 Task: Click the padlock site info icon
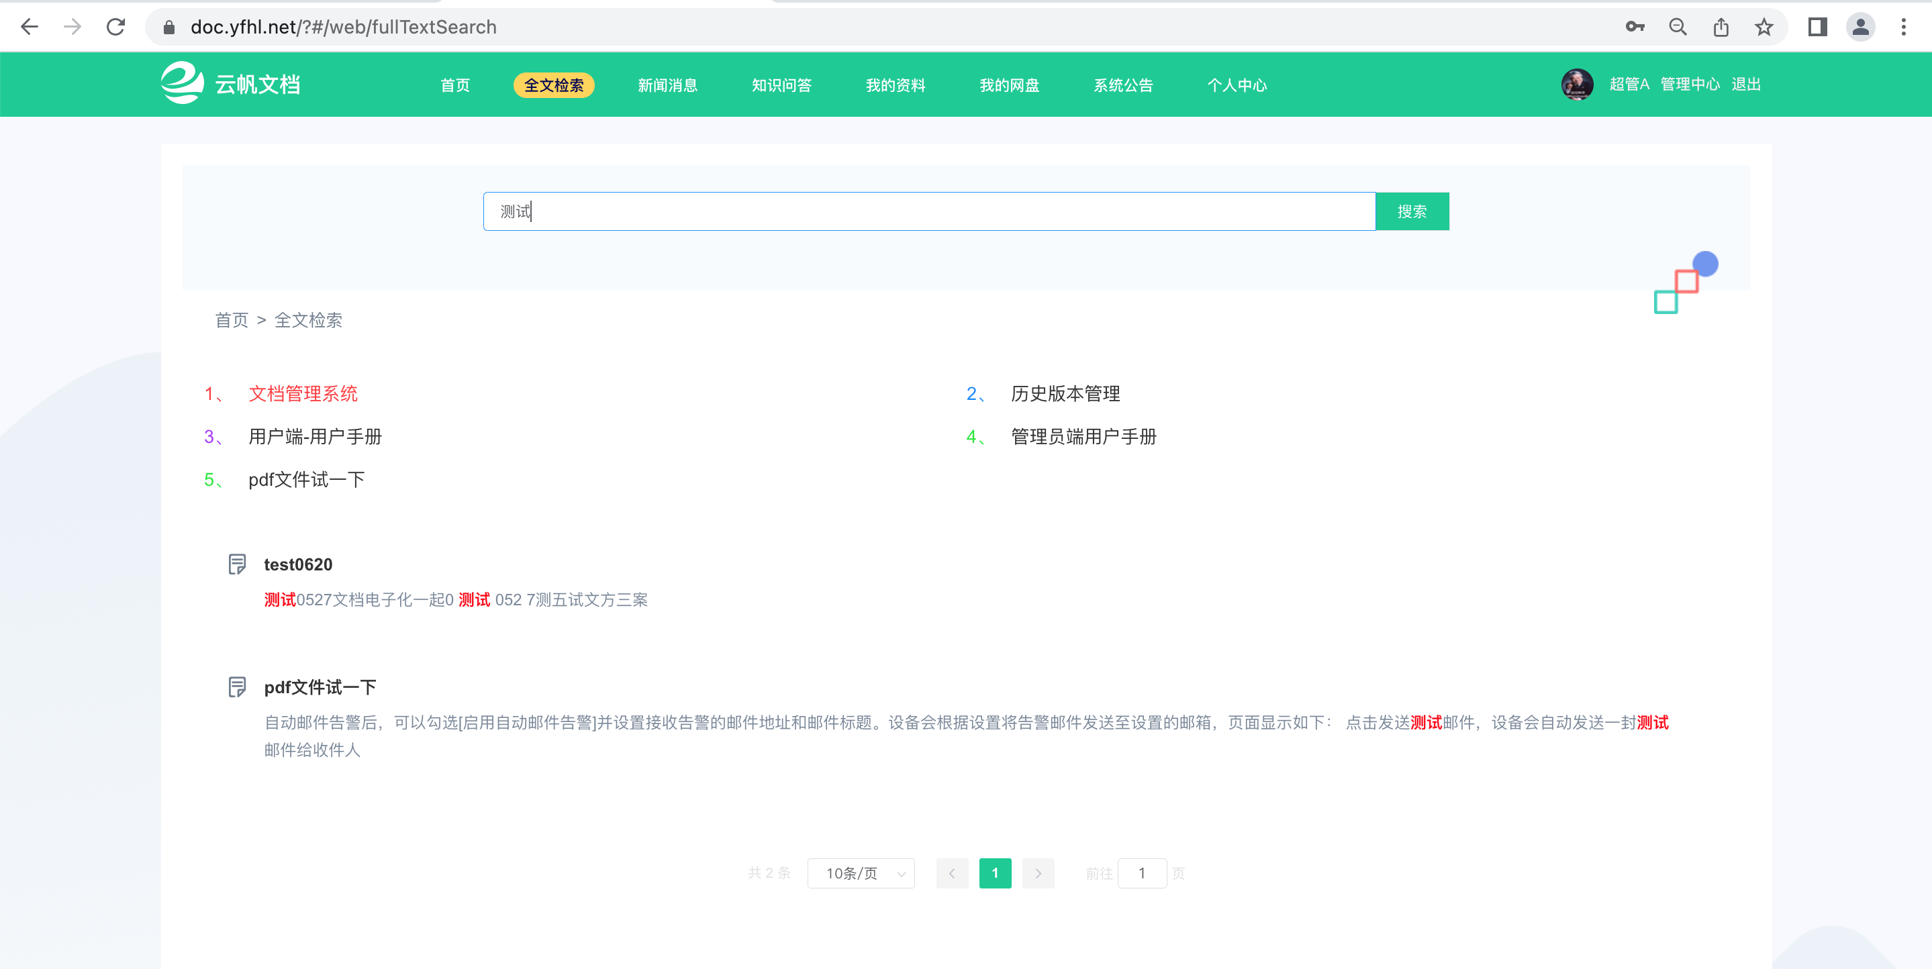[168, 28]
